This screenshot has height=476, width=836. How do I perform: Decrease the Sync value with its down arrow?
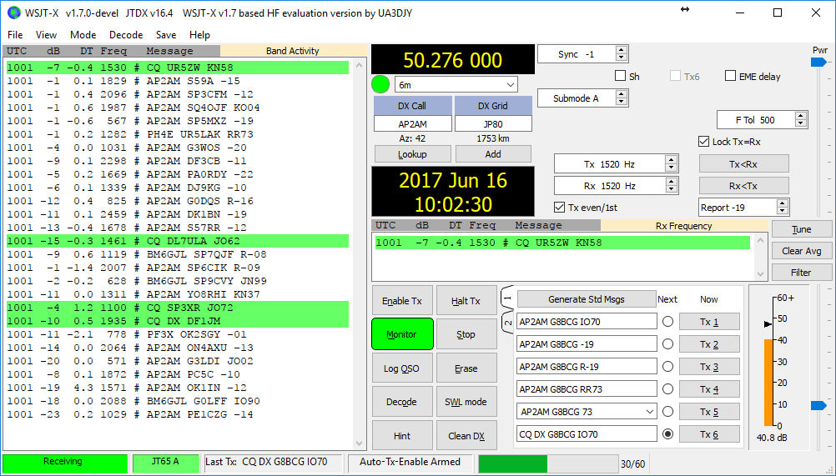click(621, 58)
